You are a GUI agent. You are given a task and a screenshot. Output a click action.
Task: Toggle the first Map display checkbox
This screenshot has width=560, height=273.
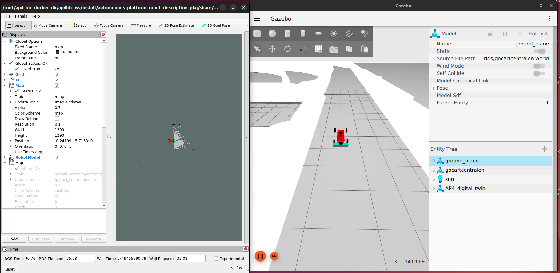pos(57,85)
